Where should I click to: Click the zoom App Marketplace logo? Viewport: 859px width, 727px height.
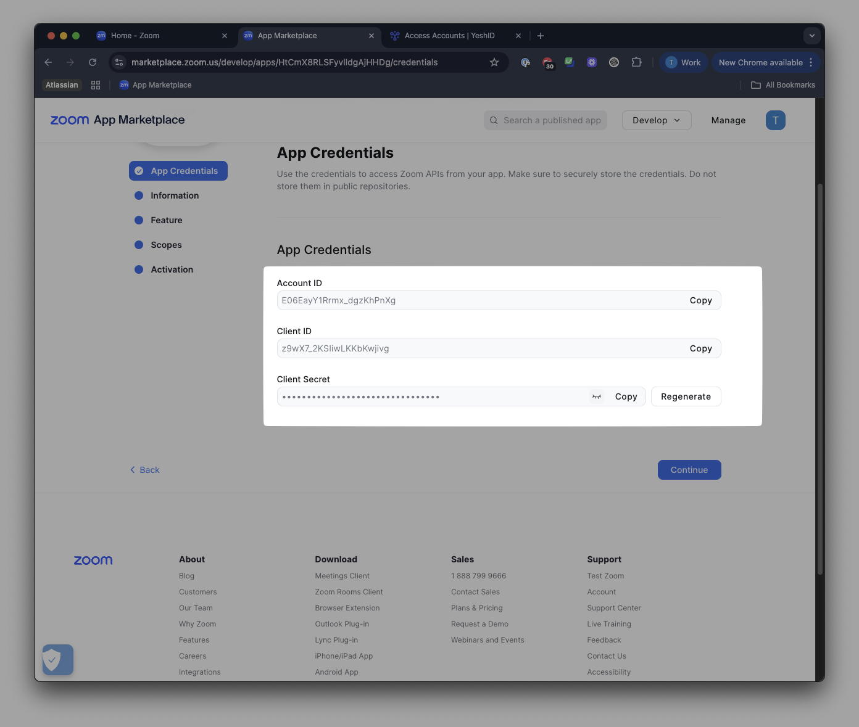coord(117,120)
